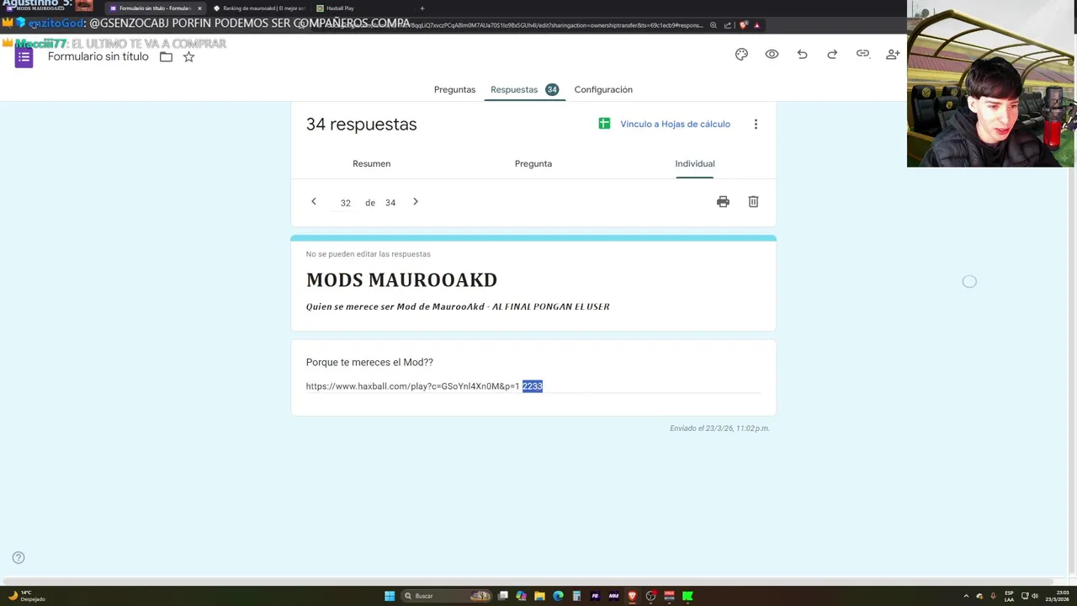Open the clock showing 23:03
The height and width of the screenshot is (606, 1077).
click(x=1058, y=596)
